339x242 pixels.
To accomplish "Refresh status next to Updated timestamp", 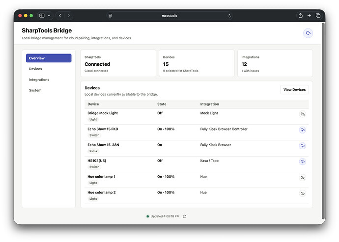I will click(x=184, y=216).
